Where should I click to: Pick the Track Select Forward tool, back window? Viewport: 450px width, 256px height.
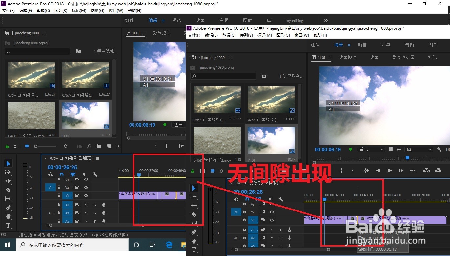point(8,172)
